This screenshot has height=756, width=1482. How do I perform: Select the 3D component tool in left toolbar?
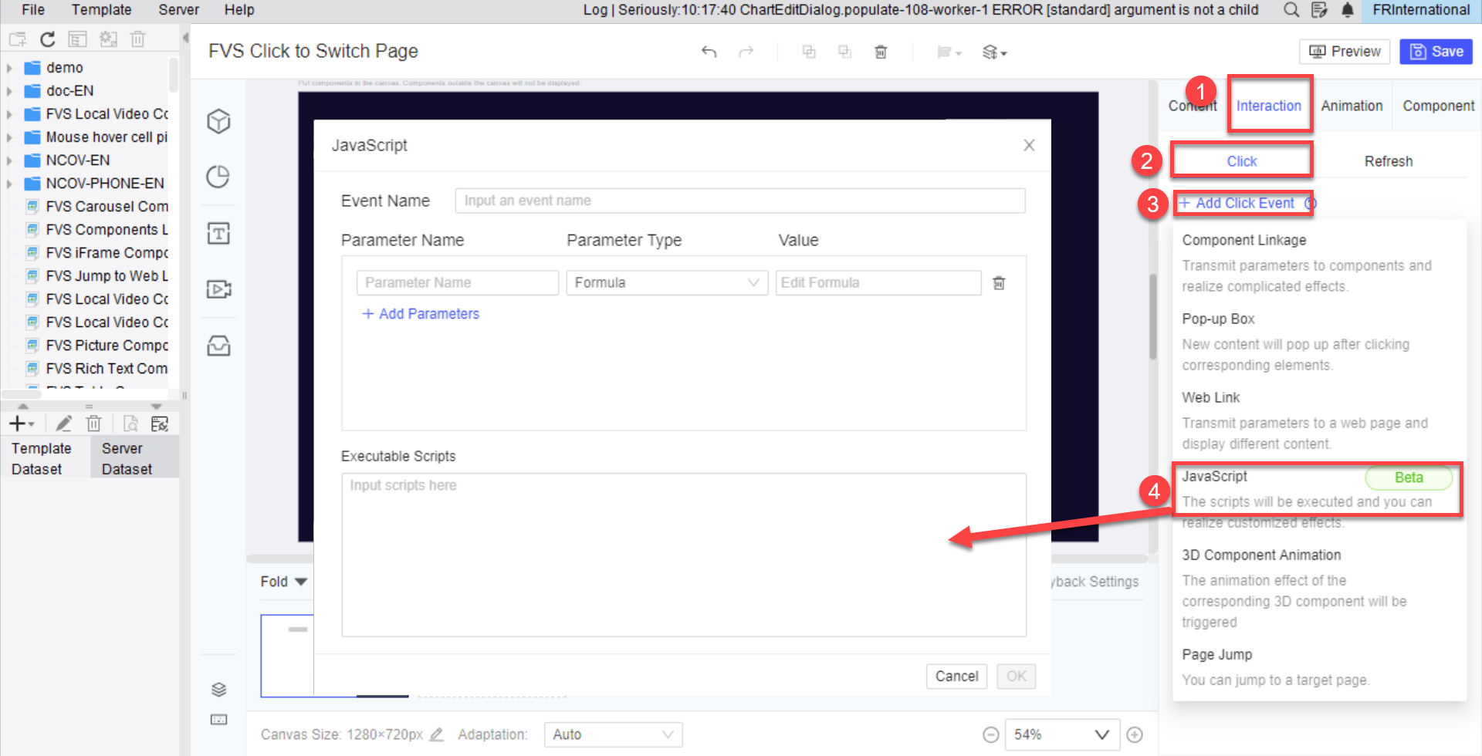pos(218,121)
